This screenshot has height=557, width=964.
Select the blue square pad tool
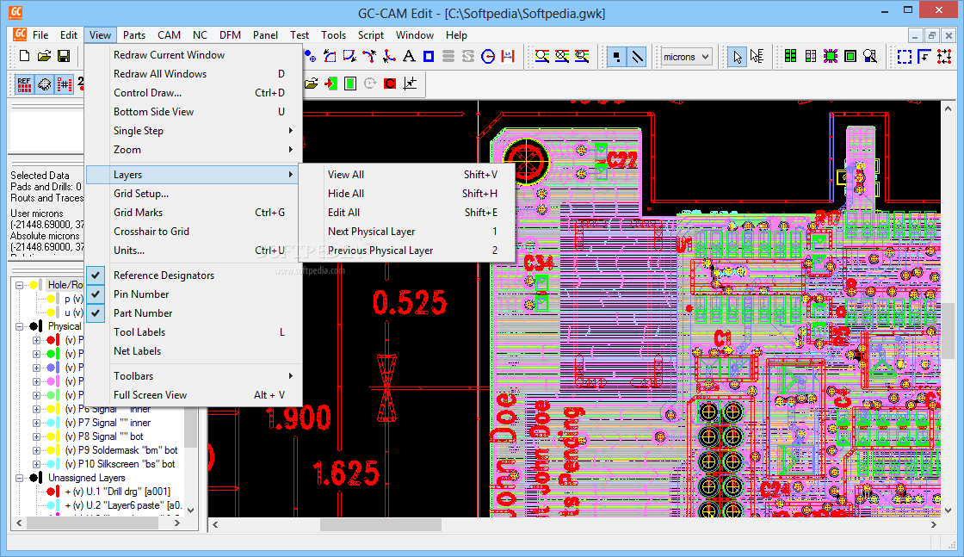(429, 57)
